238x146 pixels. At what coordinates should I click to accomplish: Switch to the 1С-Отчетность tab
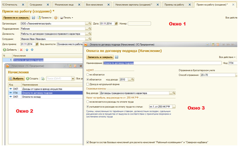click(x=10, y=5)
